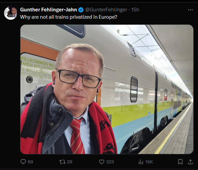Like the tweet with the heart icon
Image resolution: width=198 pixels, height=170 pixels.
click(102, 162)
